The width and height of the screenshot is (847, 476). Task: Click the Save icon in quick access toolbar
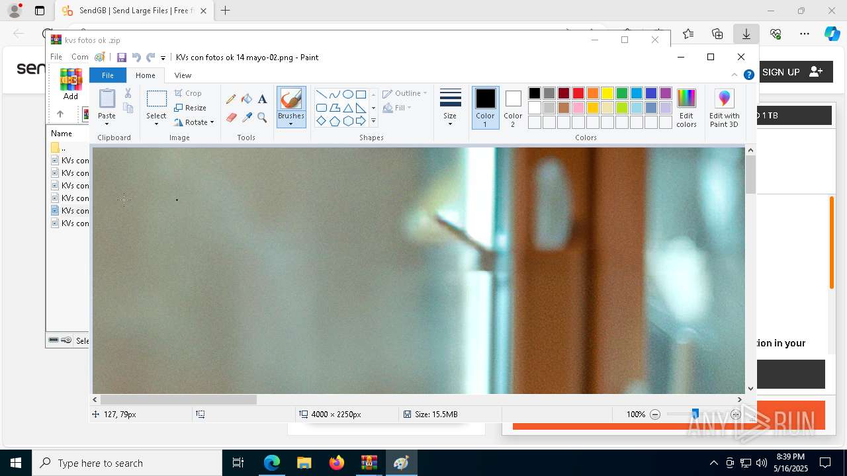pos(122,58)
